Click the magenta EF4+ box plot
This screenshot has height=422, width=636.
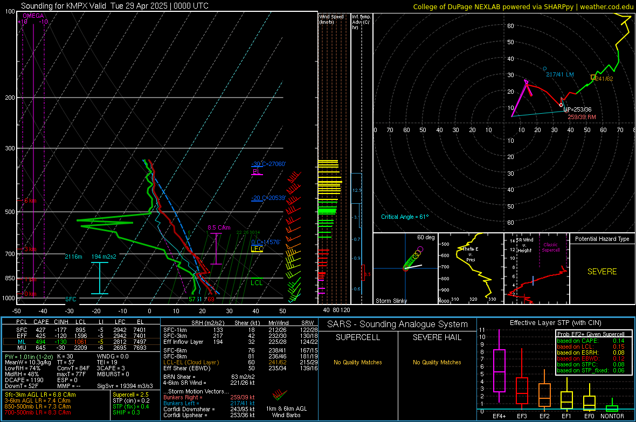pyautogui.click(x=499, y=366)
